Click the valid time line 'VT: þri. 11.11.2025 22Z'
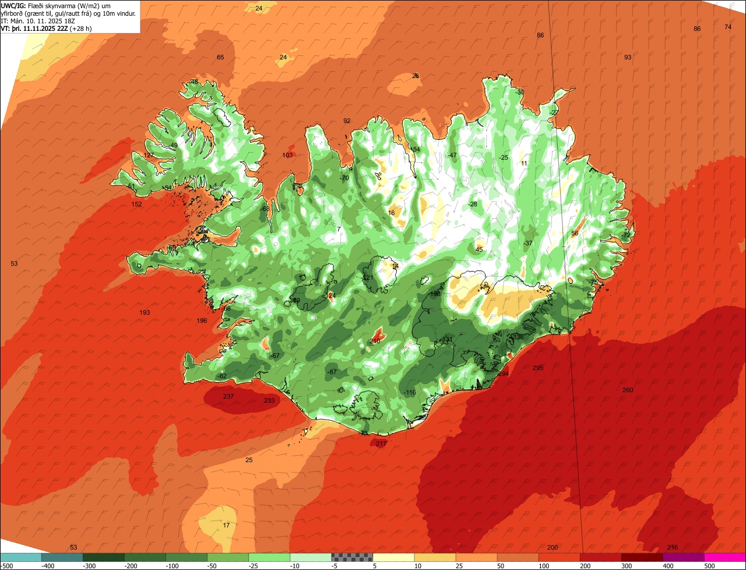Screen dimensions: 746x570 click(x=35, y=28)
